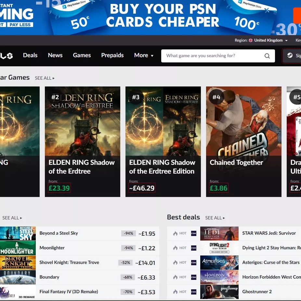
Task: Click the £3.86 price
Action: (219, 188)
